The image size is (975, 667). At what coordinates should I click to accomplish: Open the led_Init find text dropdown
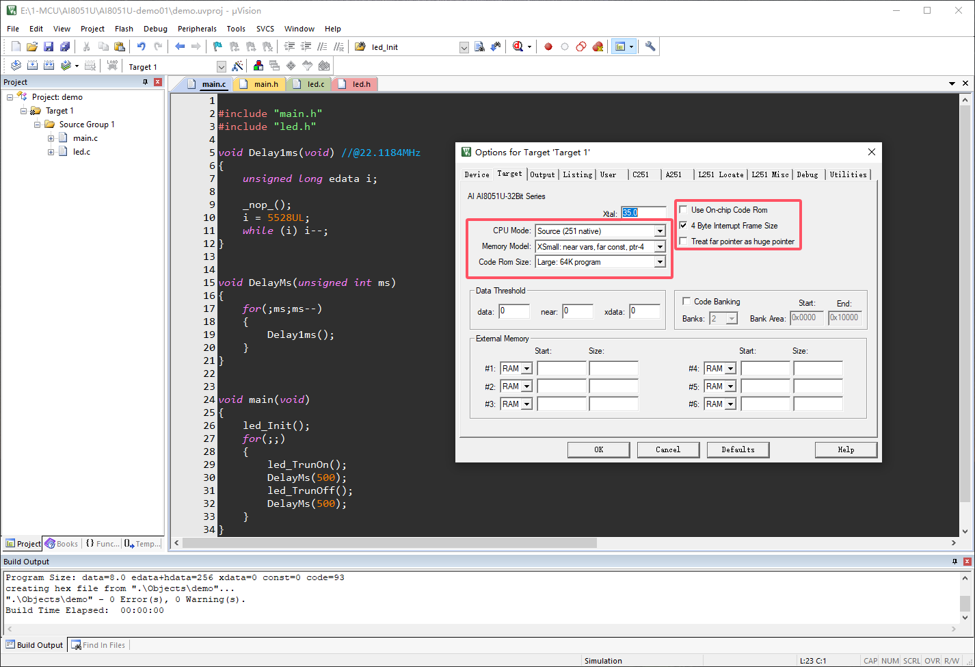coord(464,47)
